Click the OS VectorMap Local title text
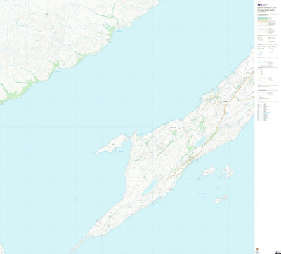 267,8
